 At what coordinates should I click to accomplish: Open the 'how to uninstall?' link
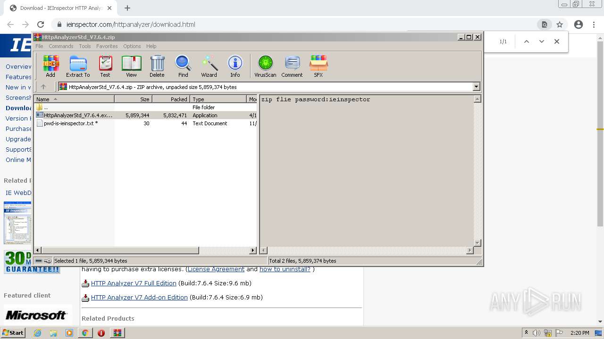pos(285,269)
